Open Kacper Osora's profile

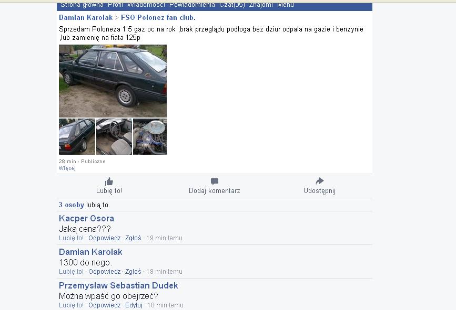click(86, 218)
